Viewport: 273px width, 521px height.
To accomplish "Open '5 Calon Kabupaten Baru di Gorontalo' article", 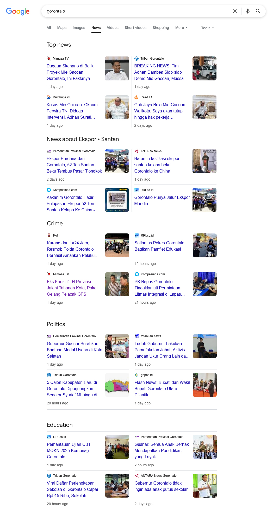I will pyautogui.click(x=74, y=389).
